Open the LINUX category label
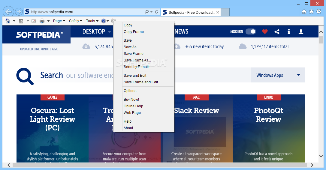The image size is (326, 170). click(268, 97)
